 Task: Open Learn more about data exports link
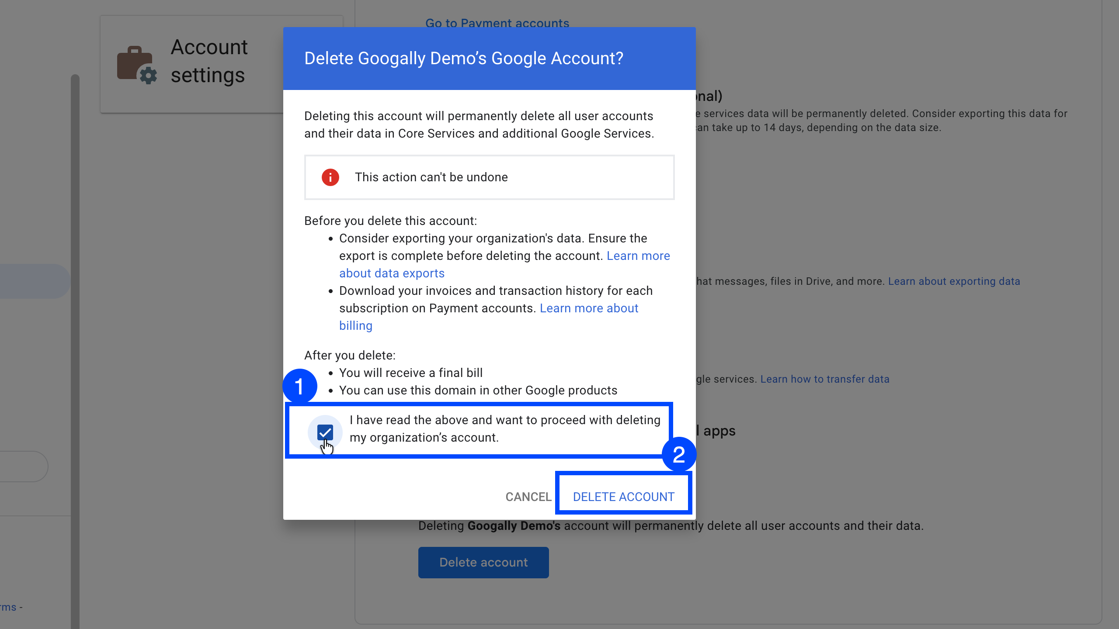pos(392,273)
